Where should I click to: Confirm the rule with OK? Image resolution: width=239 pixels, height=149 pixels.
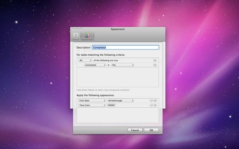151,130
